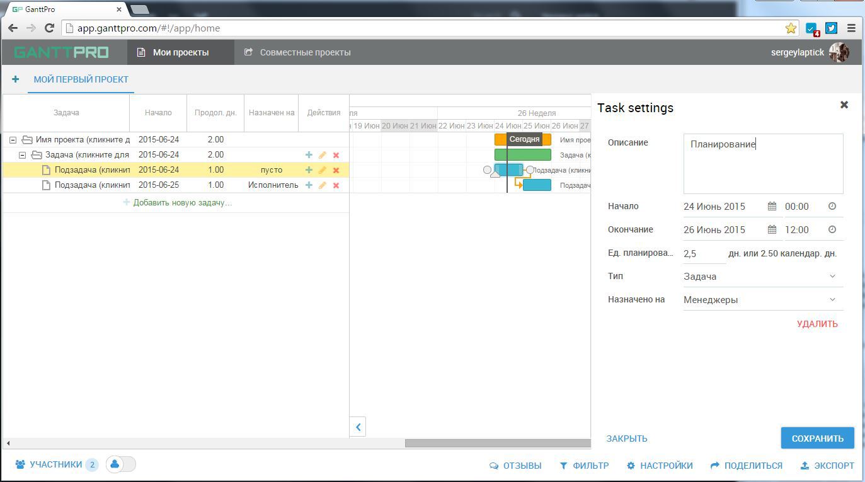Reload the page with refresh icon

(49, 28)
